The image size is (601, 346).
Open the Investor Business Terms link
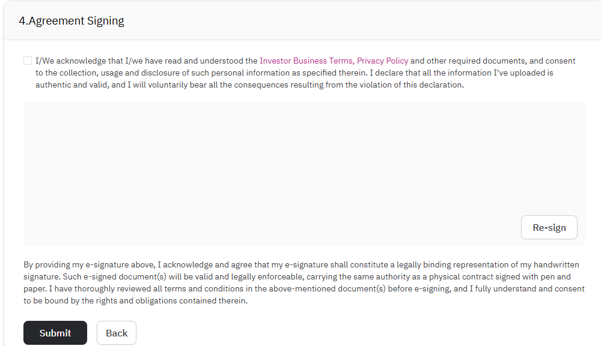pyautogui.click(x=306, y=61)
